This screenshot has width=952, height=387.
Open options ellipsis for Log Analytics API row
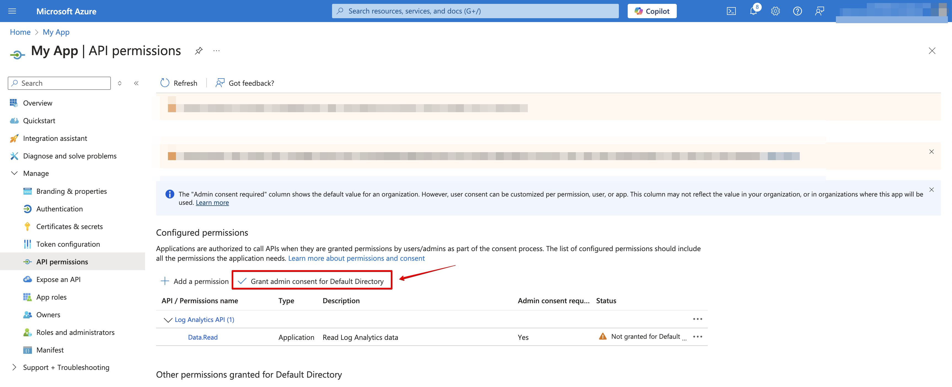tap(697, 319)
